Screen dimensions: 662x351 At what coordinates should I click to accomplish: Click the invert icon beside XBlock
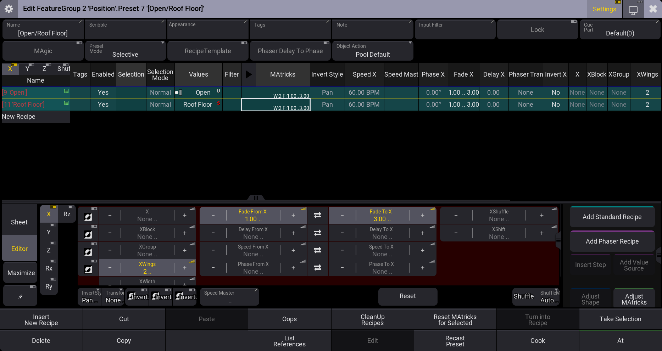tap(88, 234)
